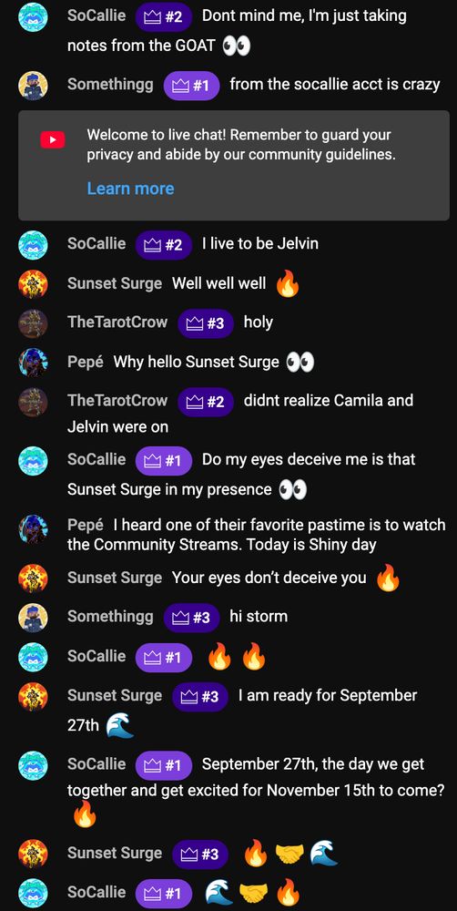Open SoCallie's avatar beside 'I live to be Jelvin'

pos(33,244)
